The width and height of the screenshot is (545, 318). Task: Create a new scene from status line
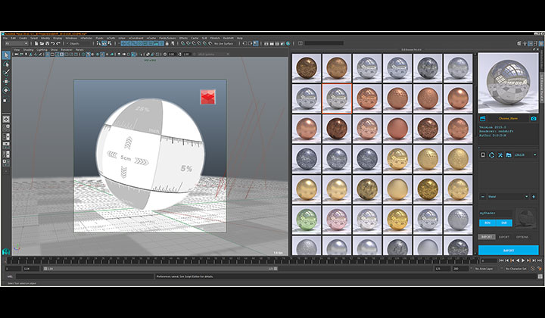pyautogui.click(x=36, y=43)
